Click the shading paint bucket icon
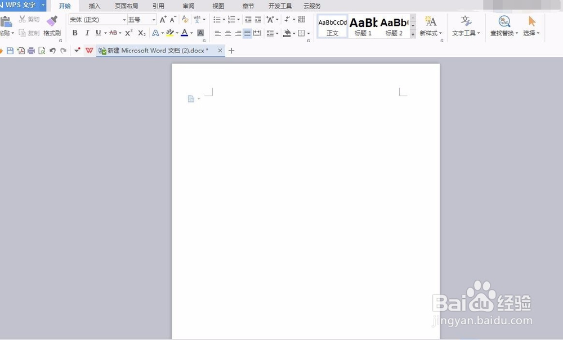This screenshot has width=563, height=340. point(287,33)
